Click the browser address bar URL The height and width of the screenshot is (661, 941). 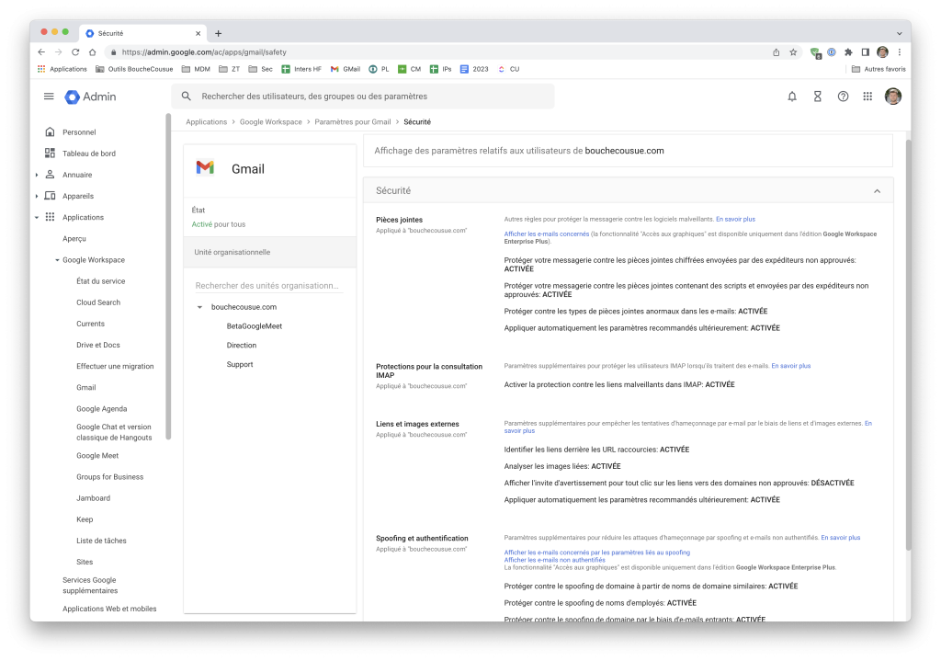(x=204, y=52)
